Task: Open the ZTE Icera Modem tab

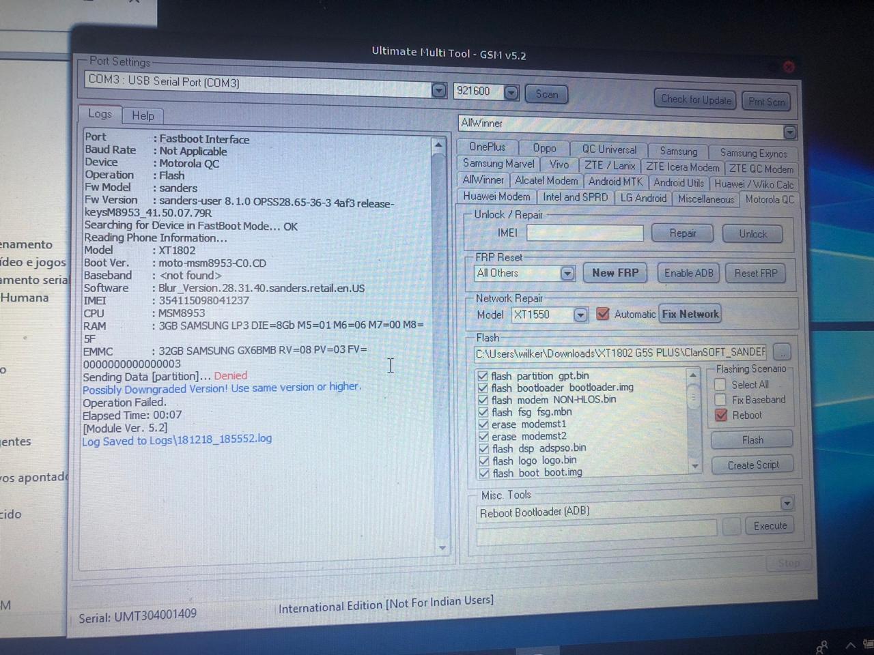Action: pos(683,167)
